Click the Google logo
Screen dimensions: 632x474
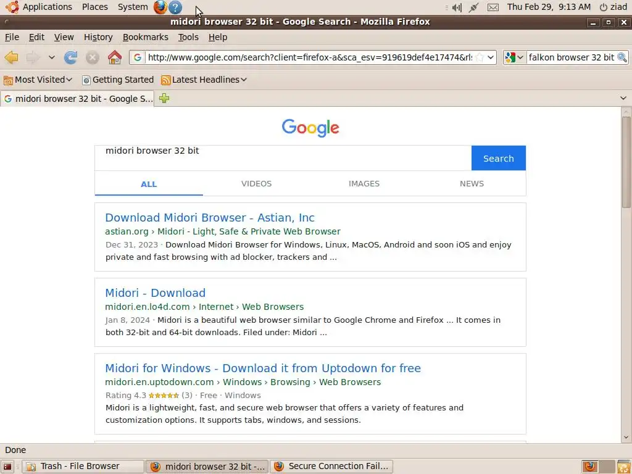[x=310, y=128]
